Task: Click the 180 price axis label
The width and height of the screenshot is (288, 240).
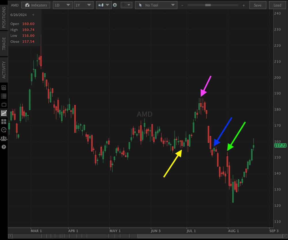Action: click(x=277, y=109)
